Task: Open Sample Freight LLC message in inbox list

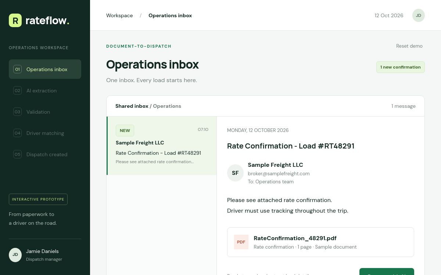Action: pyautogui.click(x=162, y=146)
